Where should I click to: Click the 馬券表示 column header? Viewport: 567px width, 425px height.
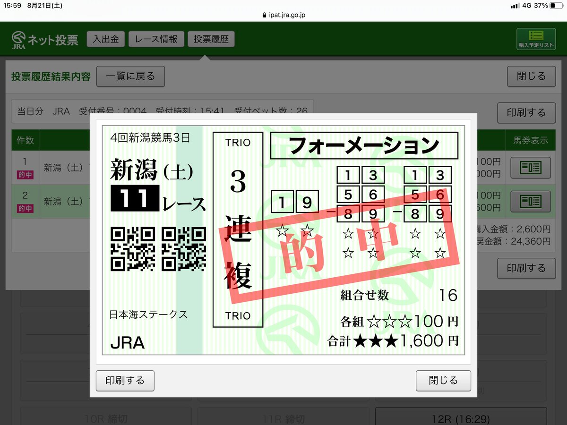click(x=530, y=140)
